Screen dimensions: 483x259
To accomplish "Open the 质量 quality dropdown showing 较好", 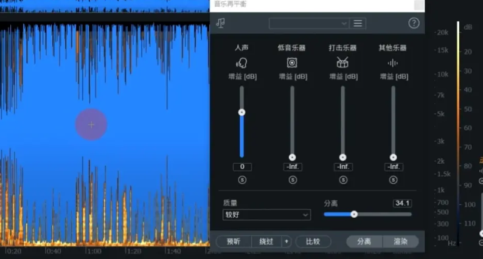I will pyautogui.click(x=266, y=215).
